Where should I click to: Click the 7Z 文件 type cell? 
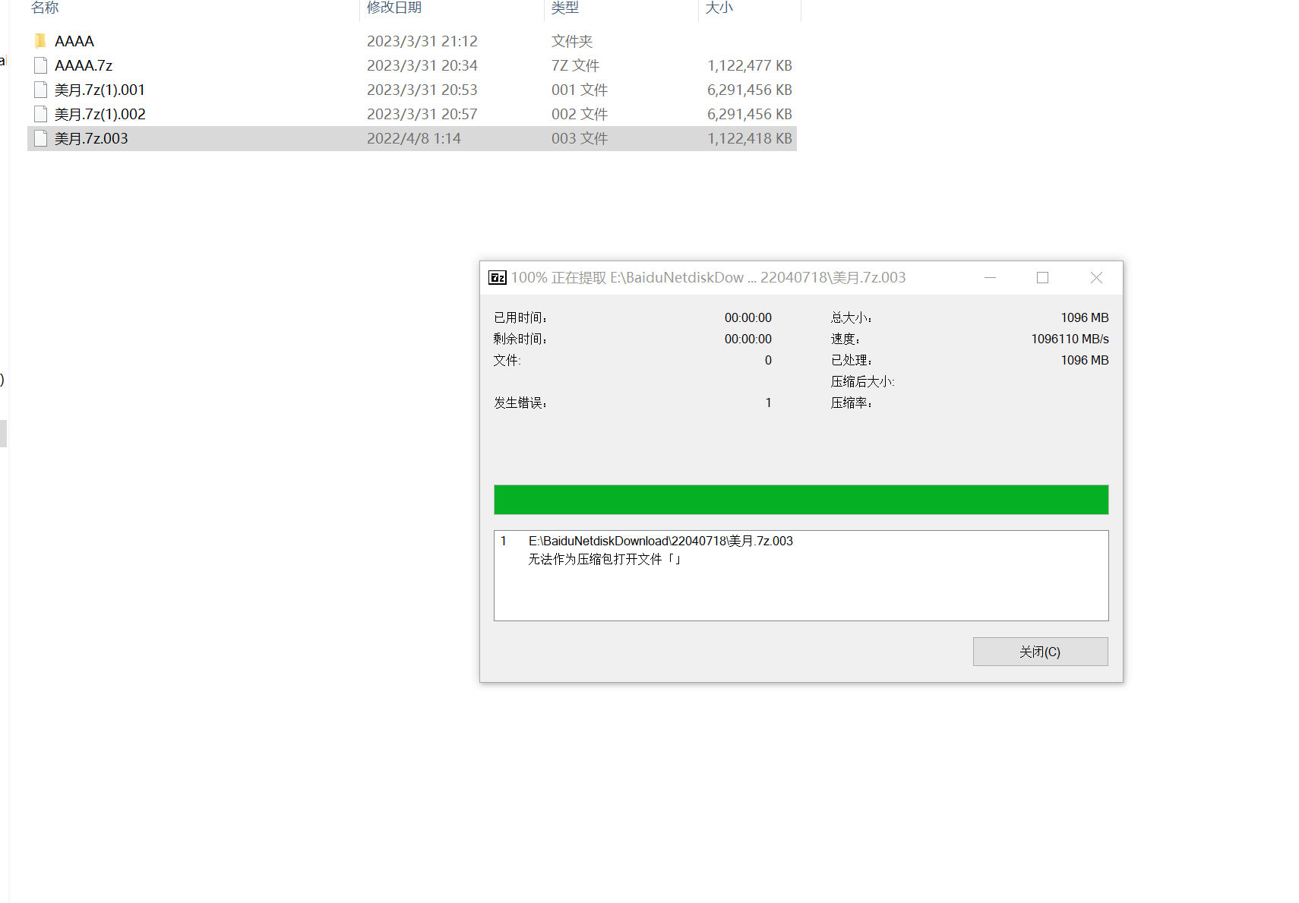576,65
